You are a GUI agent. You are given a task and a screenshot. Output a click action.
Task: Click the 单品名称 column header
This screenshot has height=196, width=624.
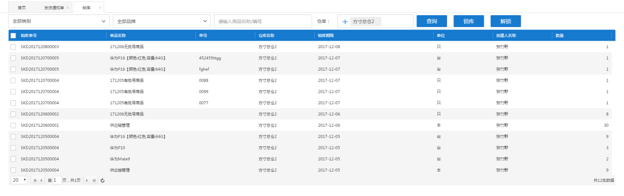coord(118,35)
